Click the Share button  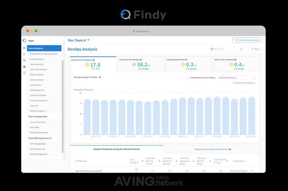[x=255, y=49]
